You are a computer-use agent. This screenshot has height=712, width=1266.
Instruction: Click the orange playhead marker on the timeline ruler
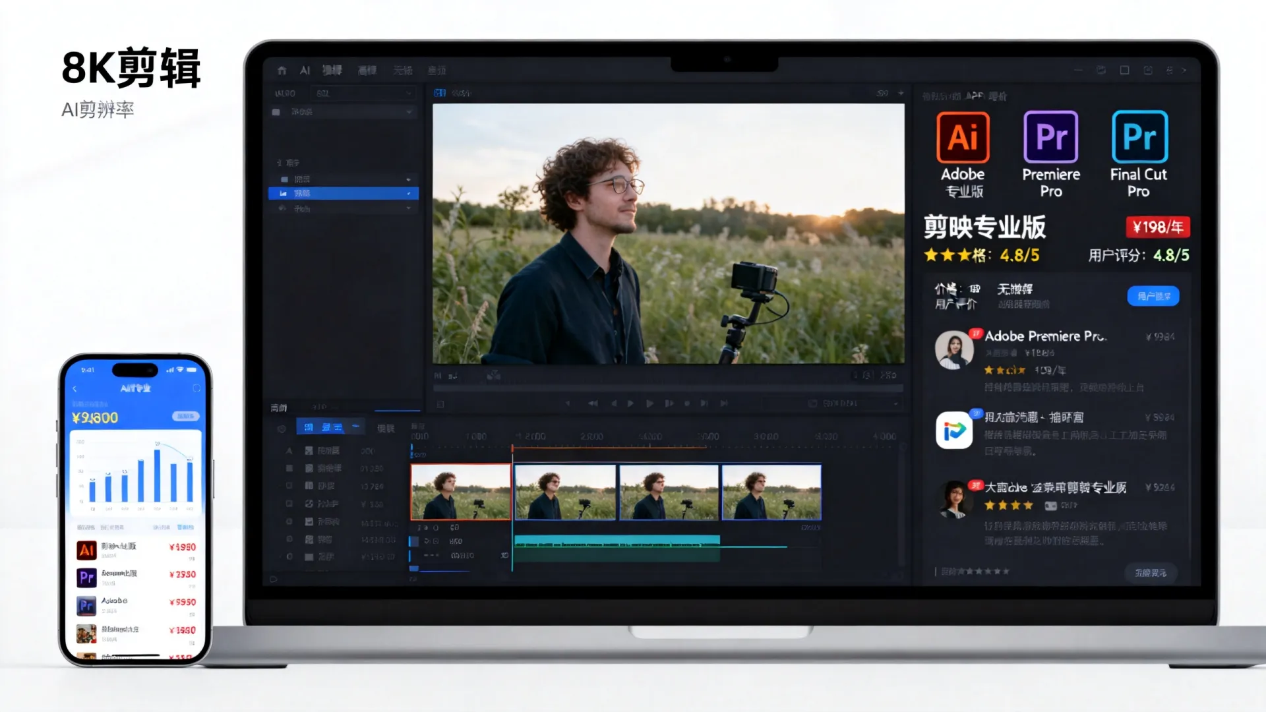[x=512, y=448]
